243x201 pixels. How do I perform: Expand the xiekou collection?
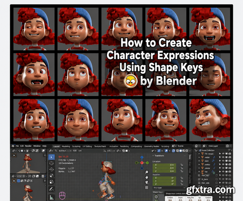(199, 165)
